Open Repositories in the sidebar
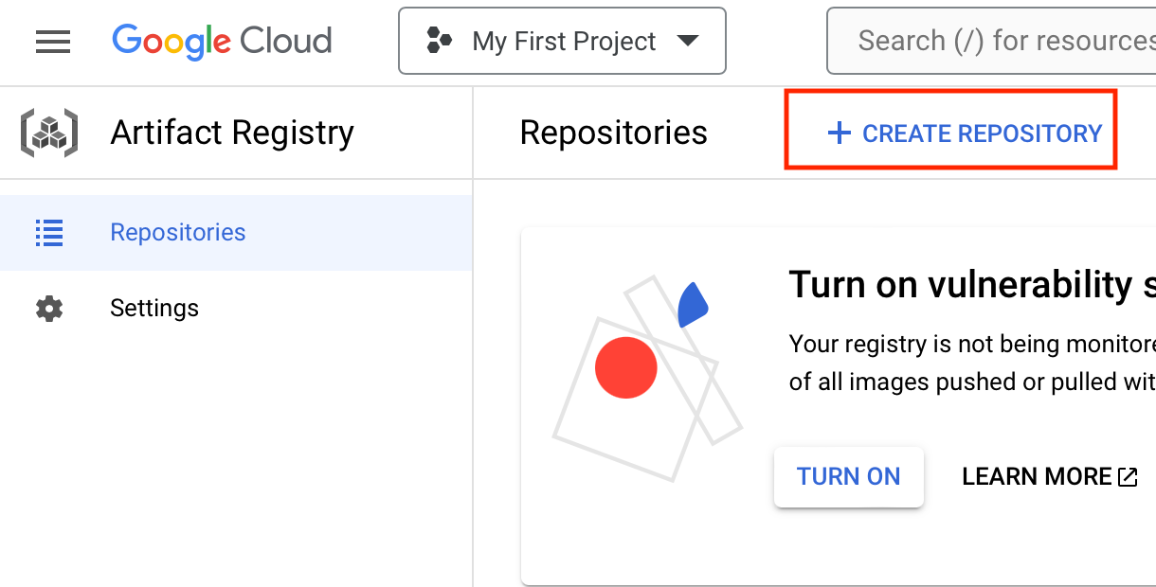The width and height of the screenshot is (1156, 587). pos(236,233)
